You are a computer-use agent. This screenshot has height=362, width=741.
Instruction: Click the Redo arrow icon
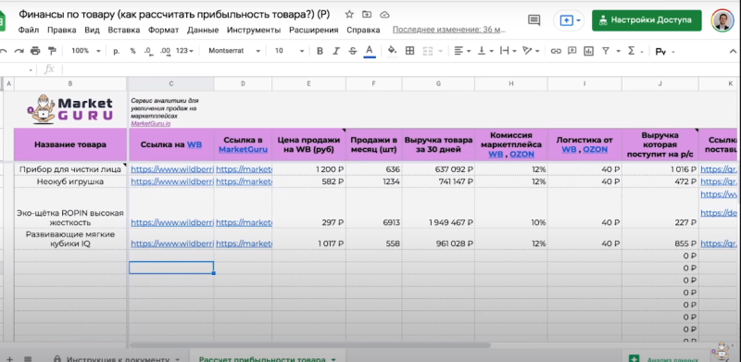[x=19, y=51]
